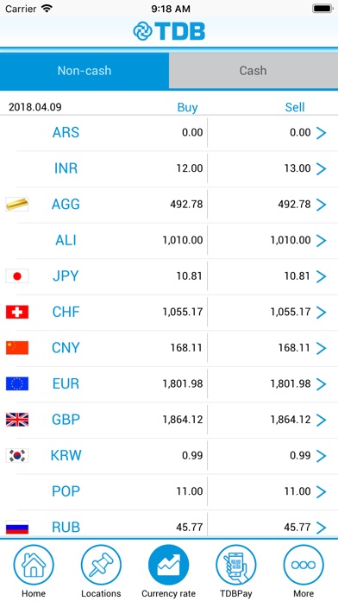Tap the Japan flag beside JPY
The width and height of the screenshot is (338, 601).
pyautogui.click(x=17, y=276)
